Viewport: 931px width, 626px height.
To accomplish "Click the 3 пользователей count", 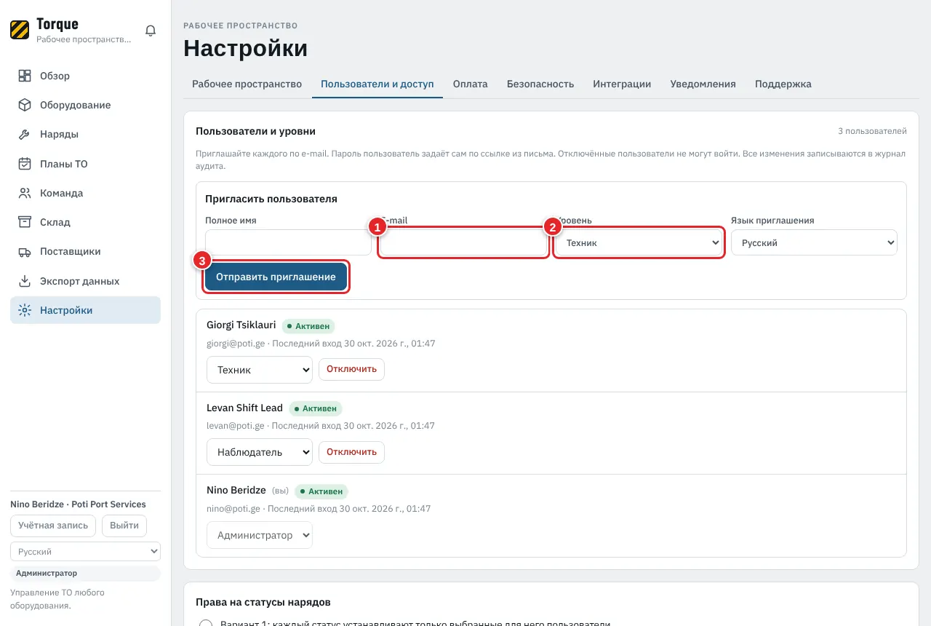I will click(x=872, y=132).
